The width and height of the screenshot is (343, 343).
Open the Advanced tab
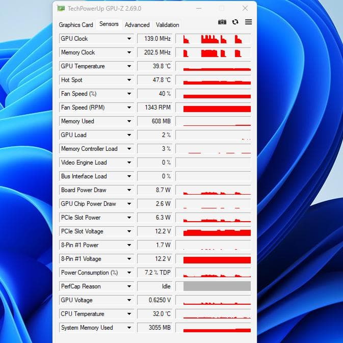pyautogui.click(x=137, y=25)
